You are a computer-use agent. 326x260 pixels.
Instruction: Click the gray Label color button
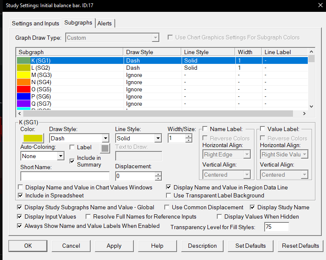105,148
